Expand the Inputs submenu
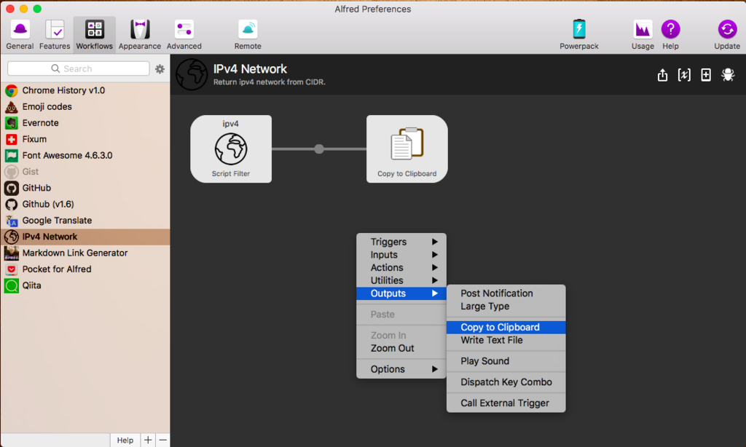 tap(401, 254)
